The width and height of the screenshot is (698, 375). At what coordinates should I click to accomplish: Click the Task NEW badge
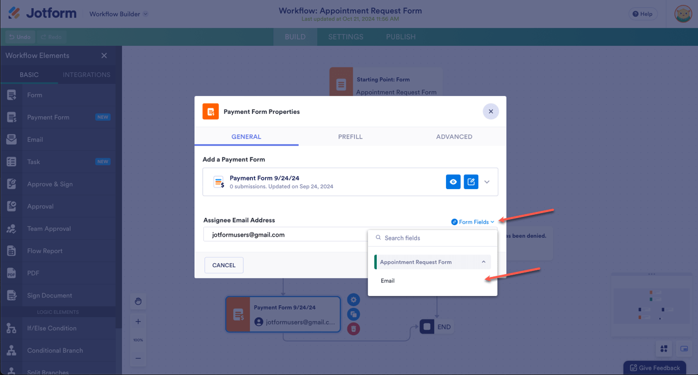click(103, 162)
